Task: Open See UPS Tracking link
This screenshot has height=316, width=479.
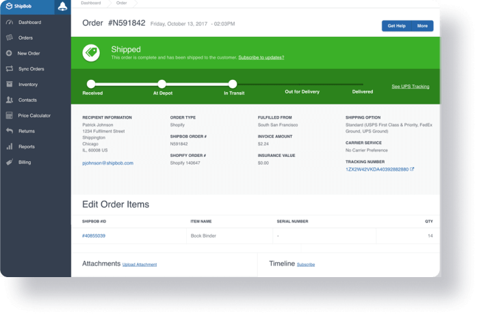Action: [x=411, y=87]
